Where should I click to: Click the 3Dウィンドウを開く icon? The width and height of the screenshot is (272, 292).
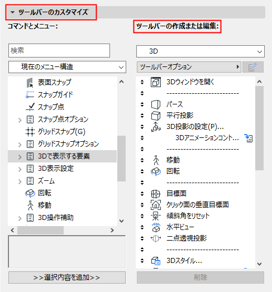[x=156, y=82]
